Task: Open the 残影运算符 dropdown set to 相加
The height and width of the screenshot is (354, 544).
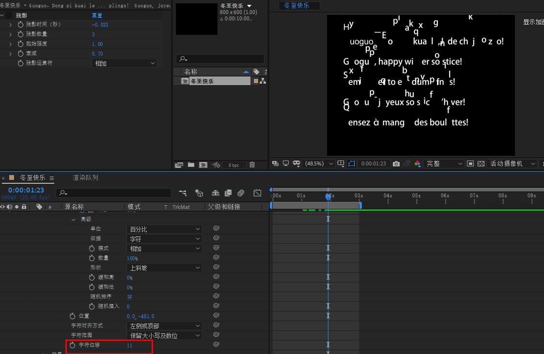Action: click(x=124, y=63)
